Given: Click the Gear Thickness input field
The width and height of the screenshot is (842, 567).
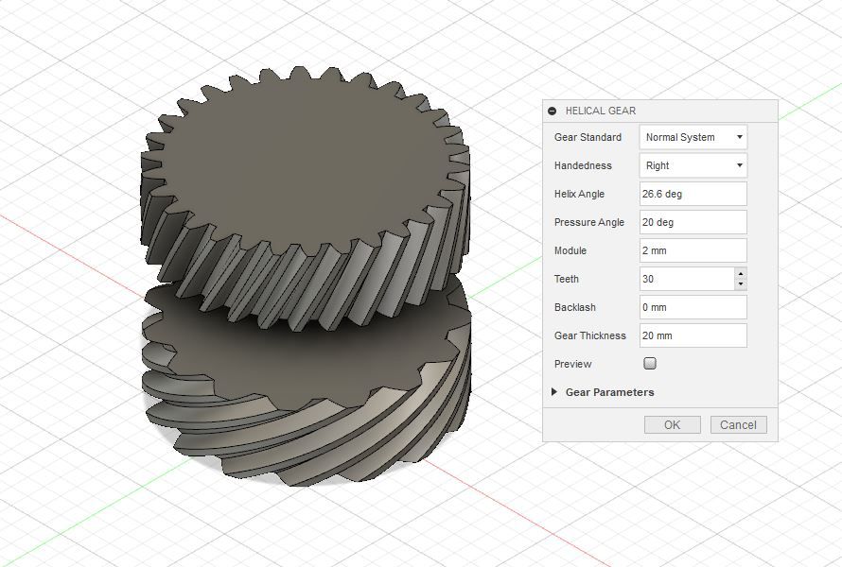Looking at the screenshot, I should [x=693, y=335].
